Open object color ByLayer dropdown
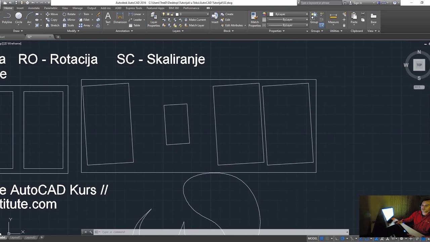 click(288, 14)
